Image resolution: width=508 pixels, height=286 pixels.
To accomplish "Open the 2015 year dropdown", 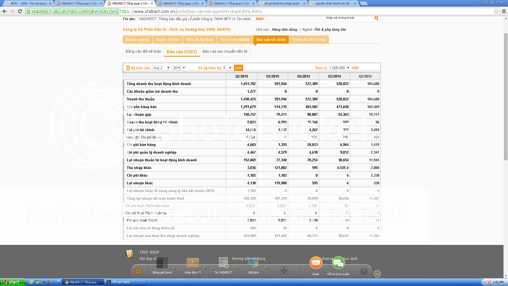I will click(x=179, y=68).
